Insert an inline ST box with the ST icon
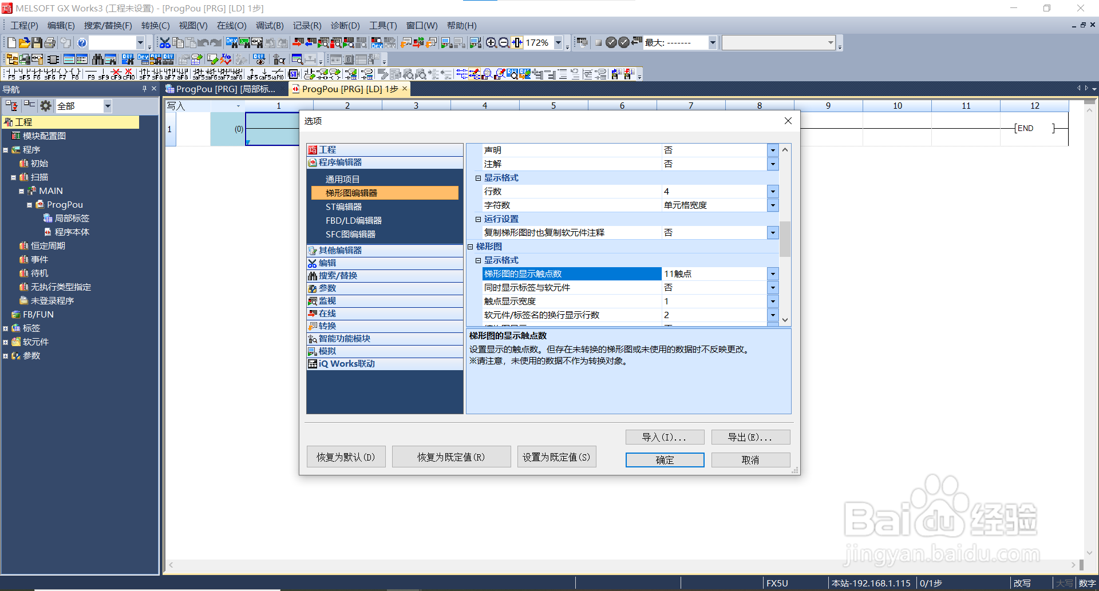The height and width of the screenshot is (591, 1099). pyautogui.click(x=294, y=74)
